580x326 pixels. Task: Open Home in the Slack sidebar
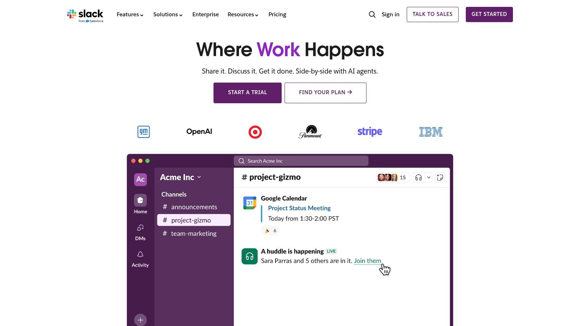click(140, 204)
